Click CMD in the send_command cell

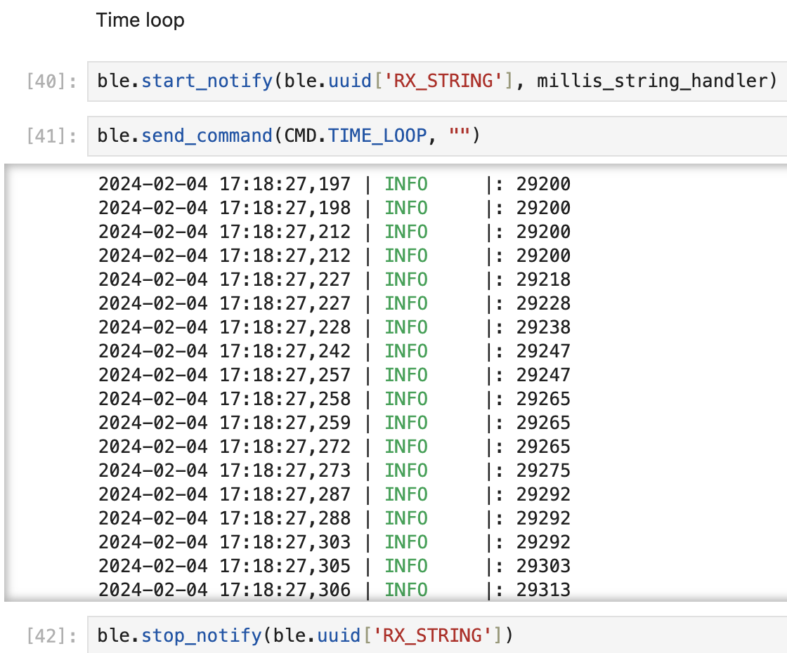(300, 136)
